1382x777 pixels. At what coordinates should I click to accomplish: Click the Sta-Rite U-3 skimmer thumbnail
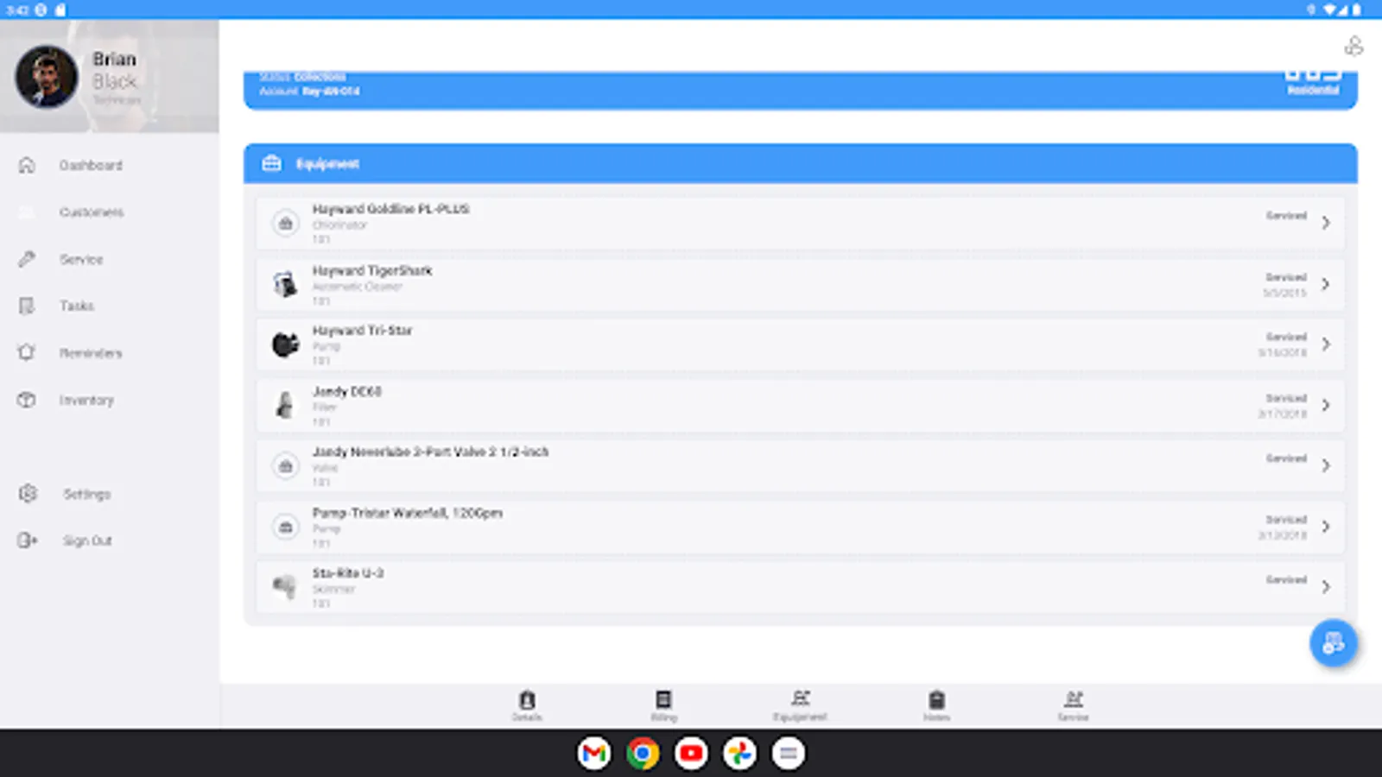tap(285, 587)
